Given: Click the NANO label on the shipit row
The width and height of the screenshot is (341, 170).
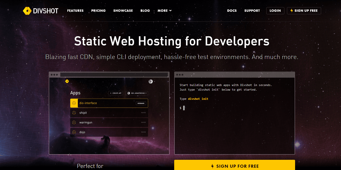Looking at the screenshot, I should coord(144,113).
